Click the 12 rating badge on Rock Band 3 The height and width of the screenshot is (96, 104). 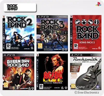coord(40,46)
